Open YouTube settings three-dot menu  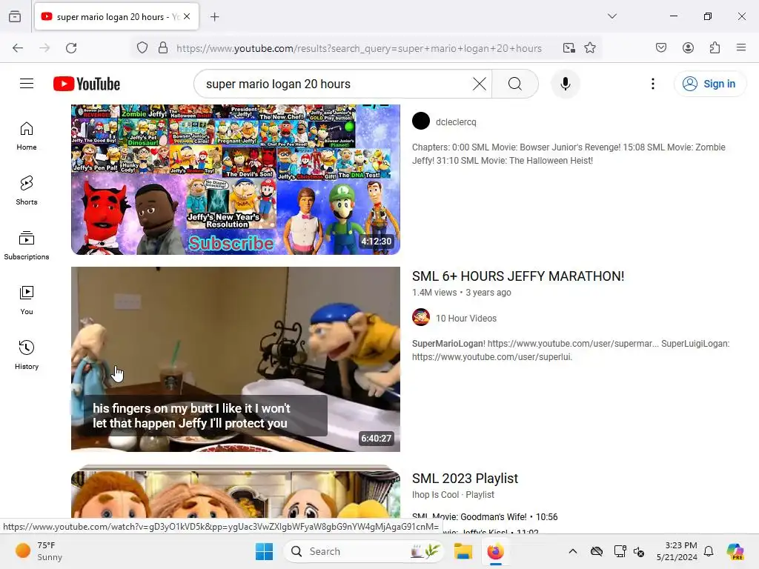coord(652,84)
